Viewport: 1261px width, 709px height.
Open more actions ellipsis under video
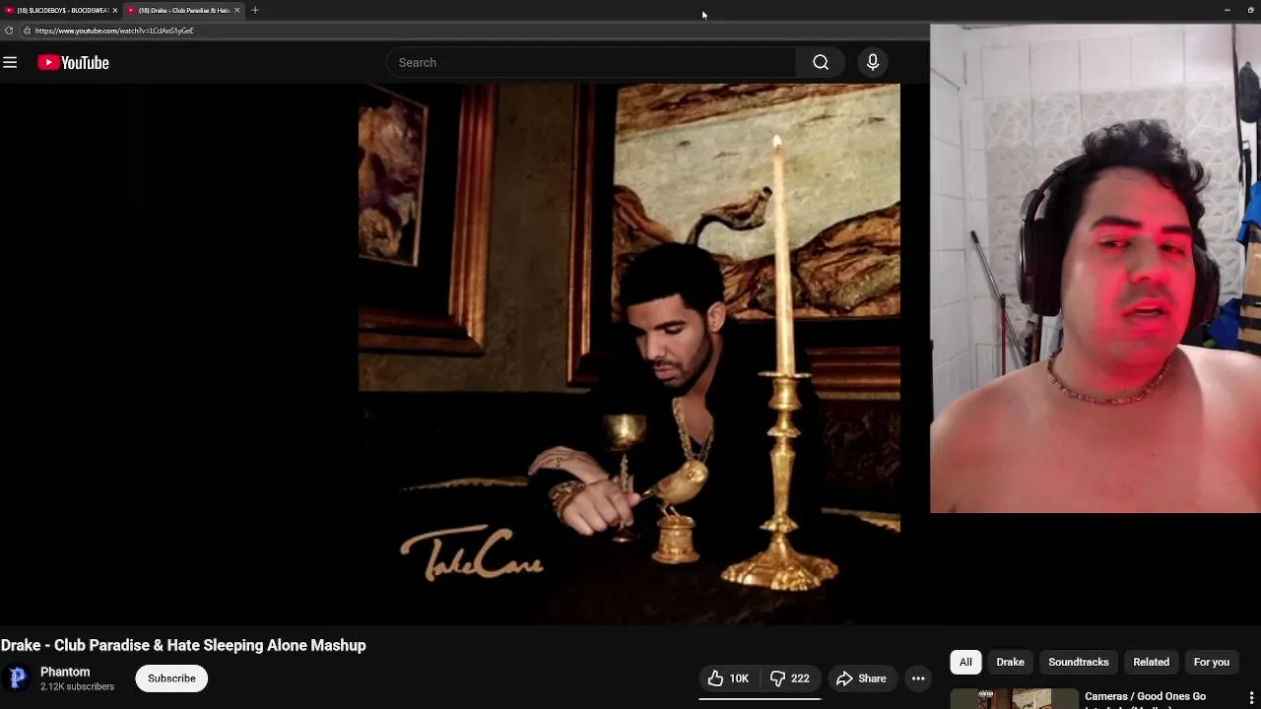[x=918, y=678]
